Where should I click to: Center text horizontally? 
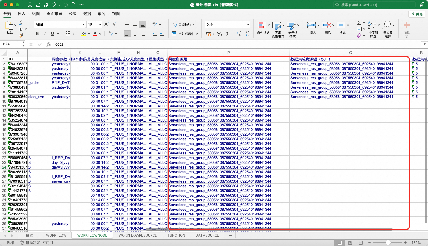click(135, 34)
